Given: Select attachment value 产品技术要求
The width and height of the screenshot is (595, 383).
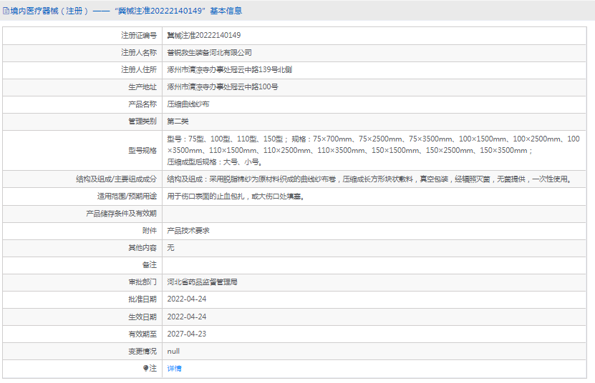Looking at the screenshot, I should [x=188, y=231].
